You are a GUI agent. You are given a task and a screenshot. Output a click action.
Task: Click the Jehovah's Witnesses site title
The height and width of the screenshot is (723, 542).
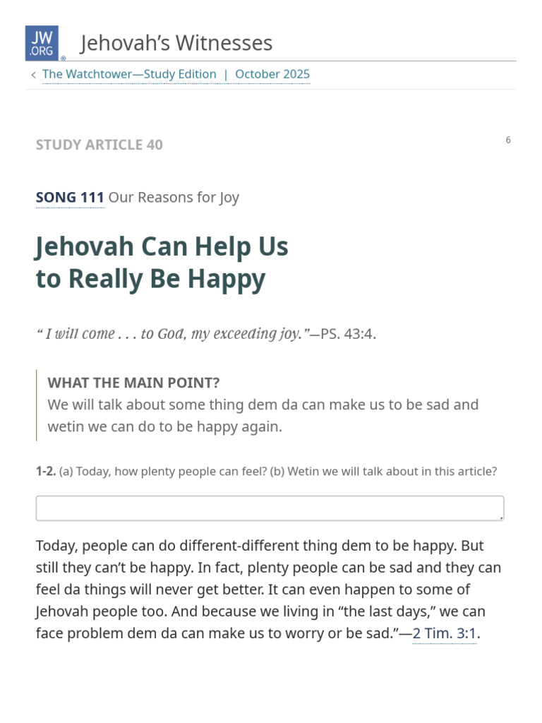[x=176, y=43]
